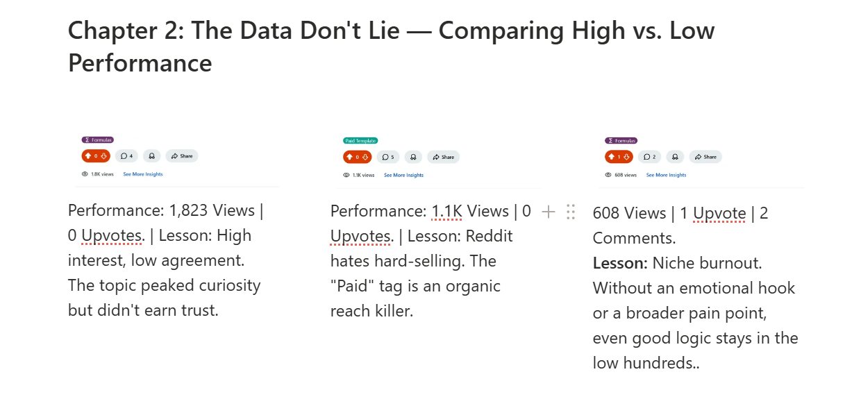The height and width of the screenshot is (406, 861).
Task: Click the drag handle next to the middle block
Action: 571,212
